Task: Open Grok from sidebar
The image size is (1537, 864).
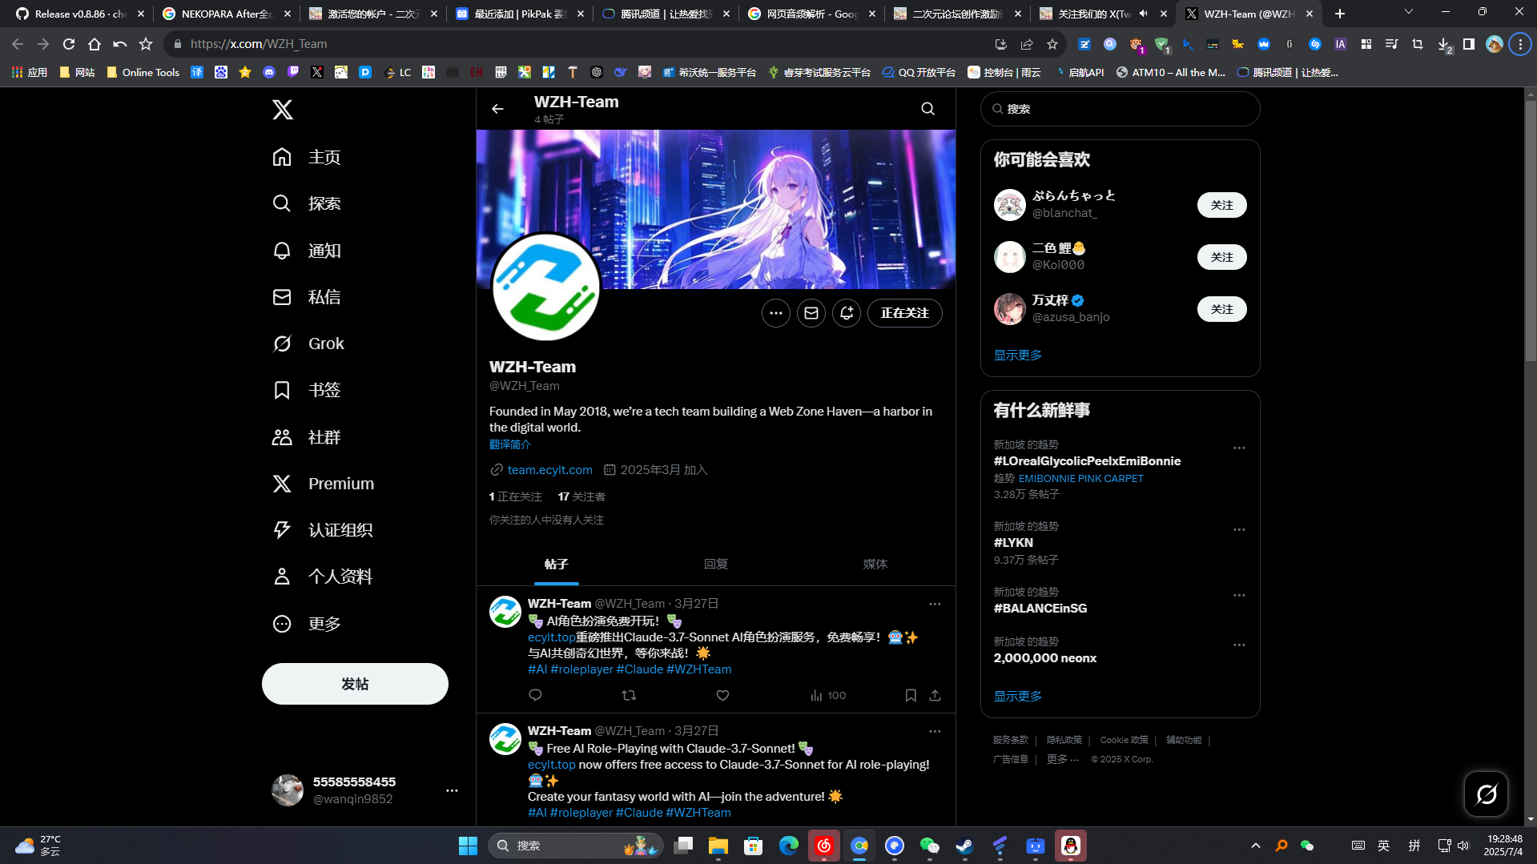Action: tap(309, 344)
